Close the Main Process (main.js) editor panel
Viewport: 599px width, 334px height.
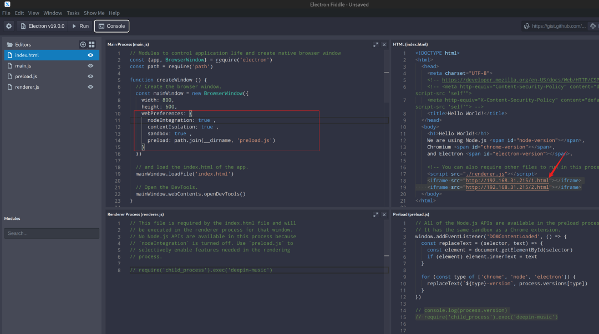point(384,44)
